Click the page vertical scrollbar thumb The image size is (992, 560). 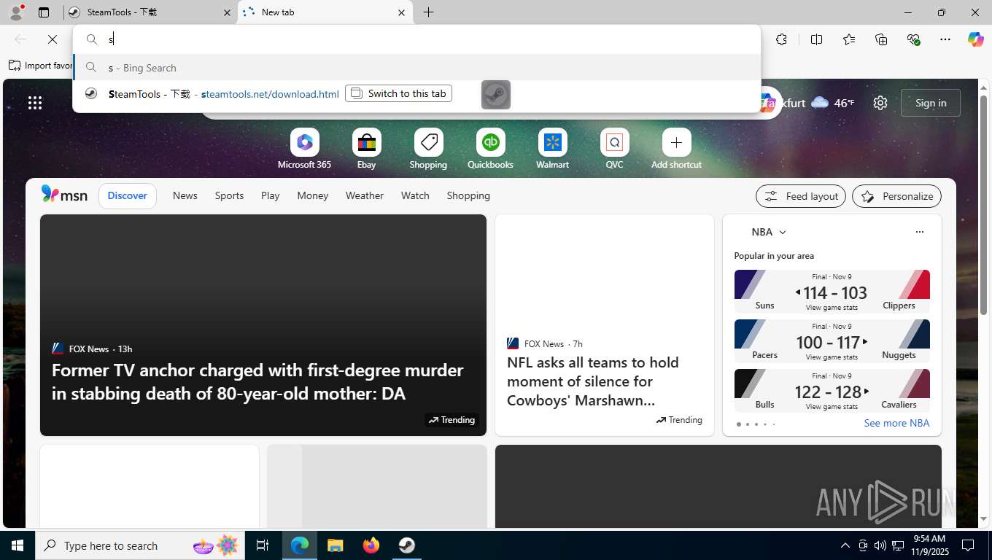pos(983,204)
